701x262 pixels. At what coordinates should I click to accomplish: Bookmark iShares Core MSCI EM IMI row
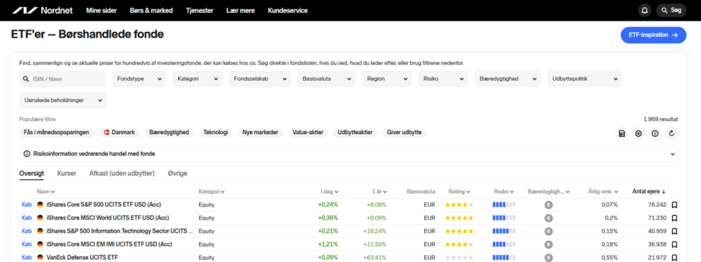click(674, 245)
